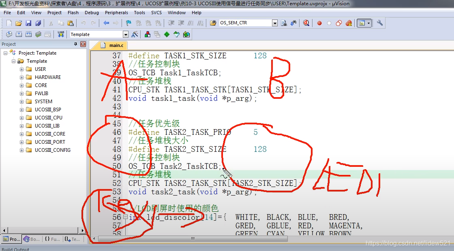
Task: Expand the UCOSIII_CONFIG folder
Action: coord(22,150)
